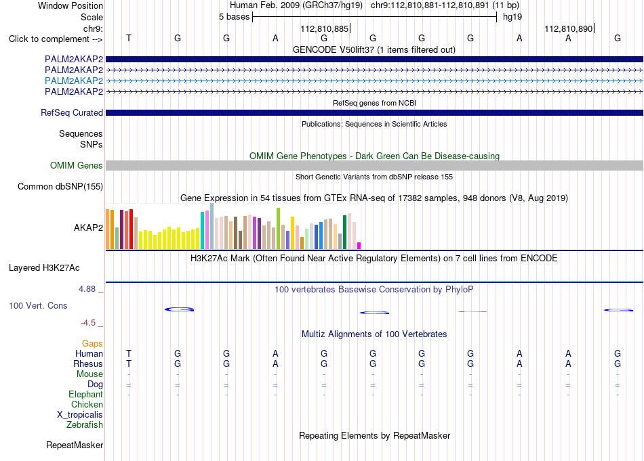Click the magenta bar in the GTEx chart
The height and width of the screenshot is (461, 644).
tap(359, 246)
